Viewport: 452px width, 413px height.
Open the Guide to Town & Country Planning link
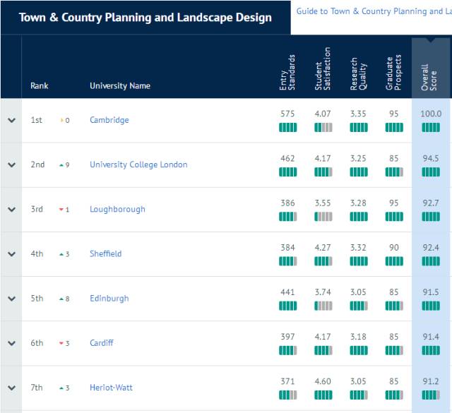point(374,11)
